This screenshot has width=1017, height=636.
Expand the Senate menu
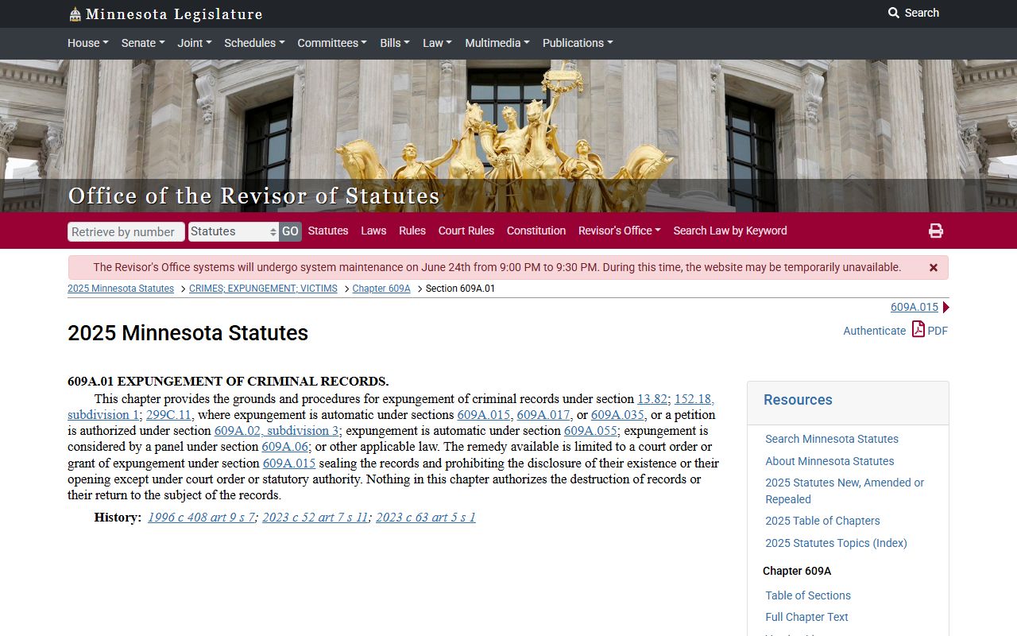(143, 43)
